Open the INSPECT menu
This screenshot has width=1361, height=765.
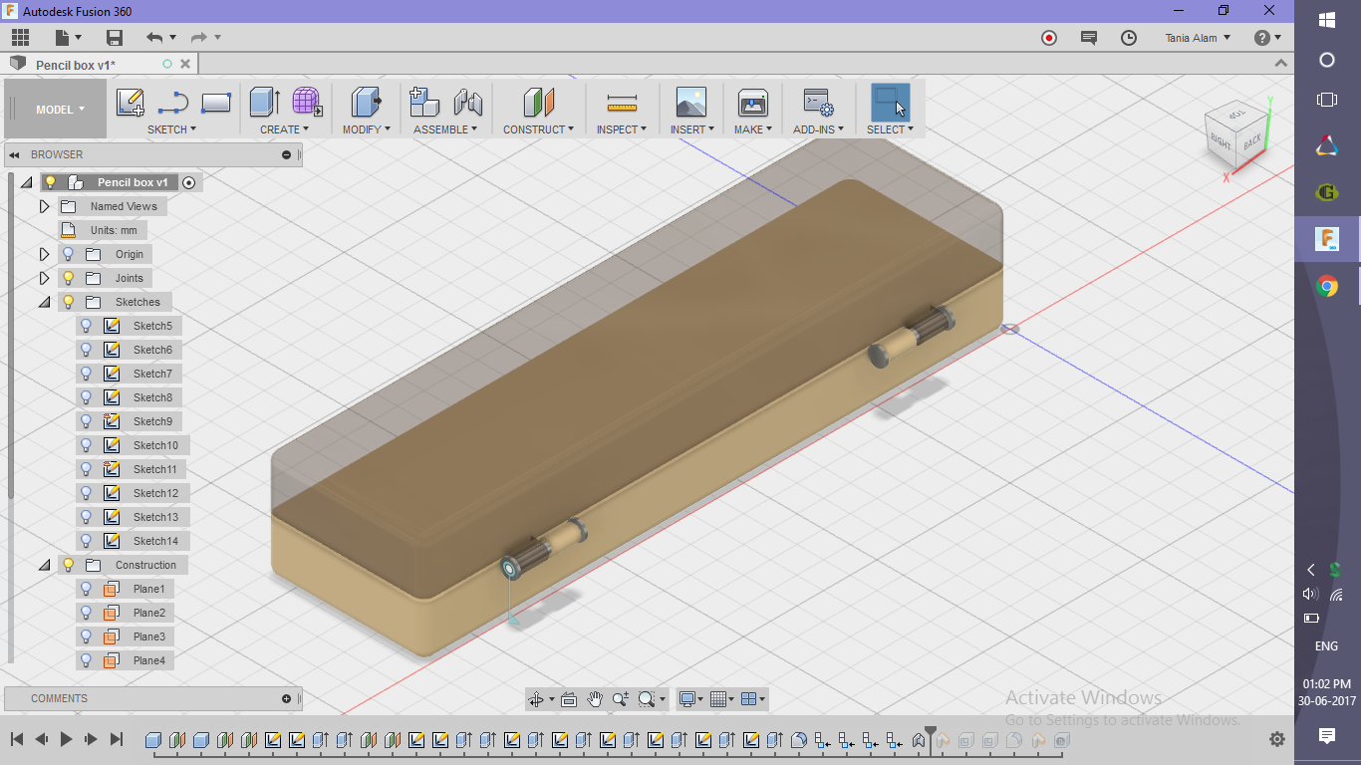(x=622, y=129)
